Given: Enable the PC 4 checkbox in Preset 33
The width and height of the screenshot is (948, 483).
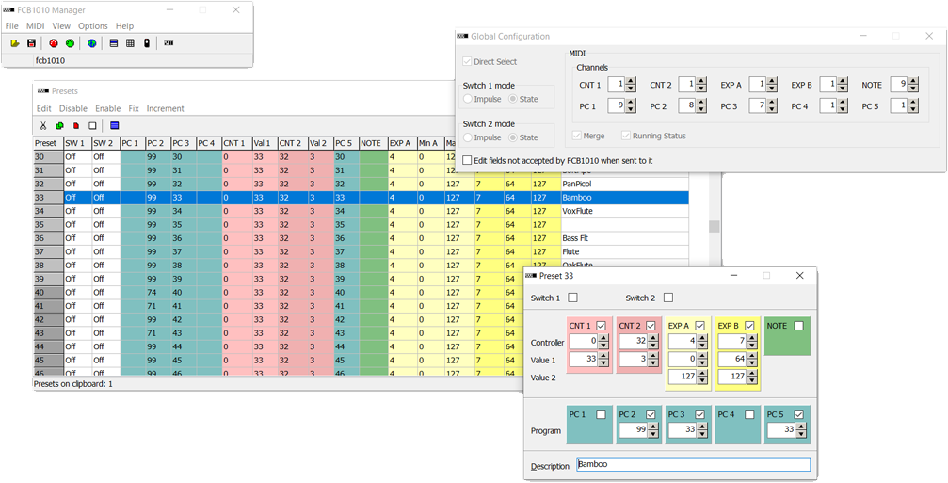Looking at the screenshot, I should coord(749,414).
